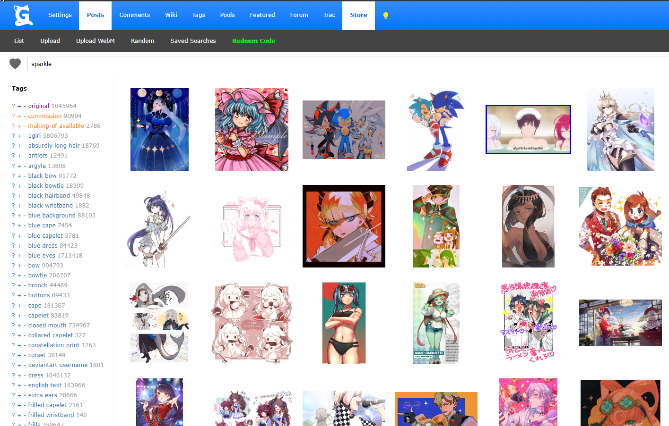Open the 'Name: Charlotte' green-skinned girl thumbnail
669x426 pixels.
pyautogui.click(x=436, y=323)
